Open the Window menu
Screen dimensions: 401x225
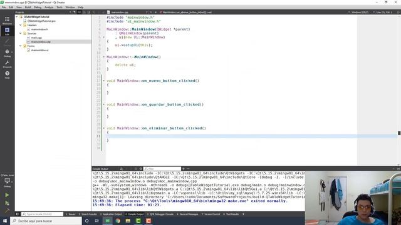pyautogui.click(x=70, y=7)
